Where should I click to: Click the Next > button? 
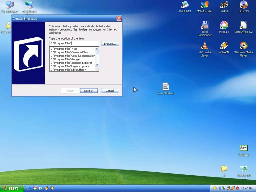pyautogui.click(x=89, y=90)
